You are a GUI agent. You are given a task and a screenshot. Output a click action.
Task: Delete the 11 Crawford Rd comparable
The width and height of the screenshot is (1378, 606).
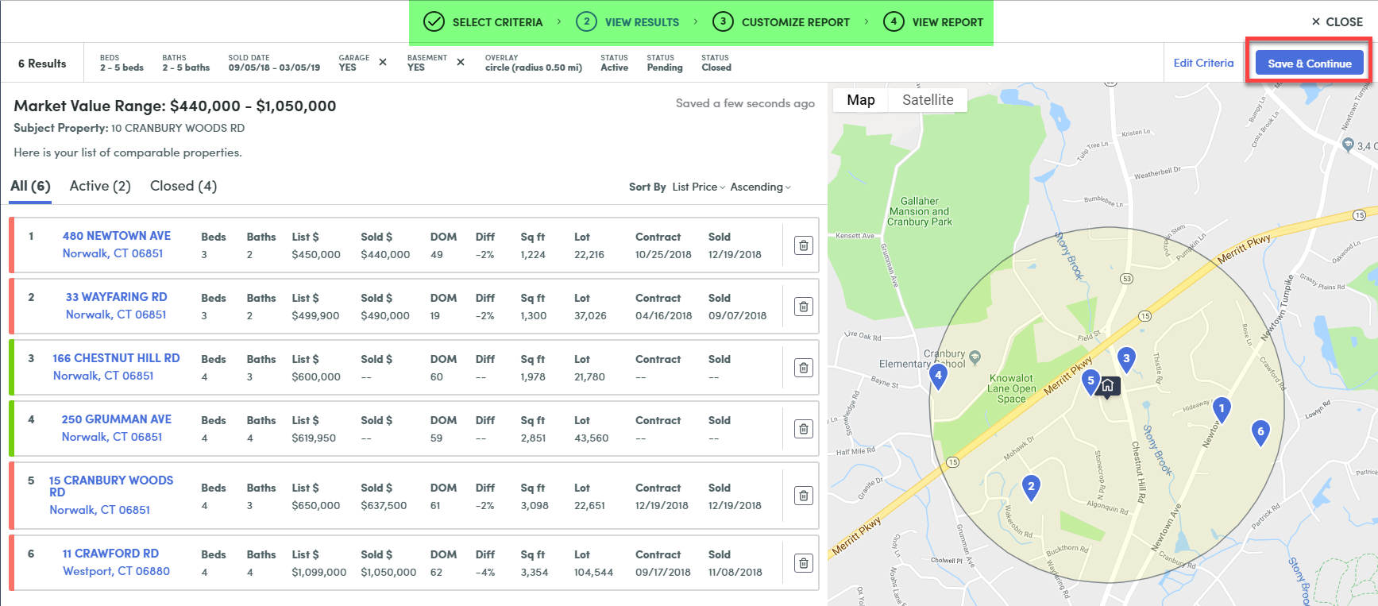point(803,563)
